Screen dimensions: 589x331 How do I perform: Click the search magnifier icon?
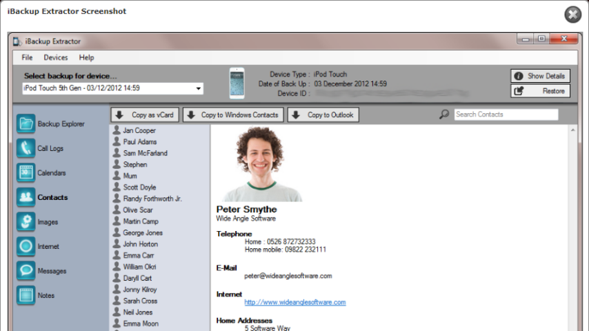[x=444, y=114]
